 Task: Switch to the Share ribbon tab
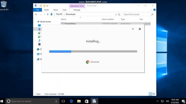[56, 10]
